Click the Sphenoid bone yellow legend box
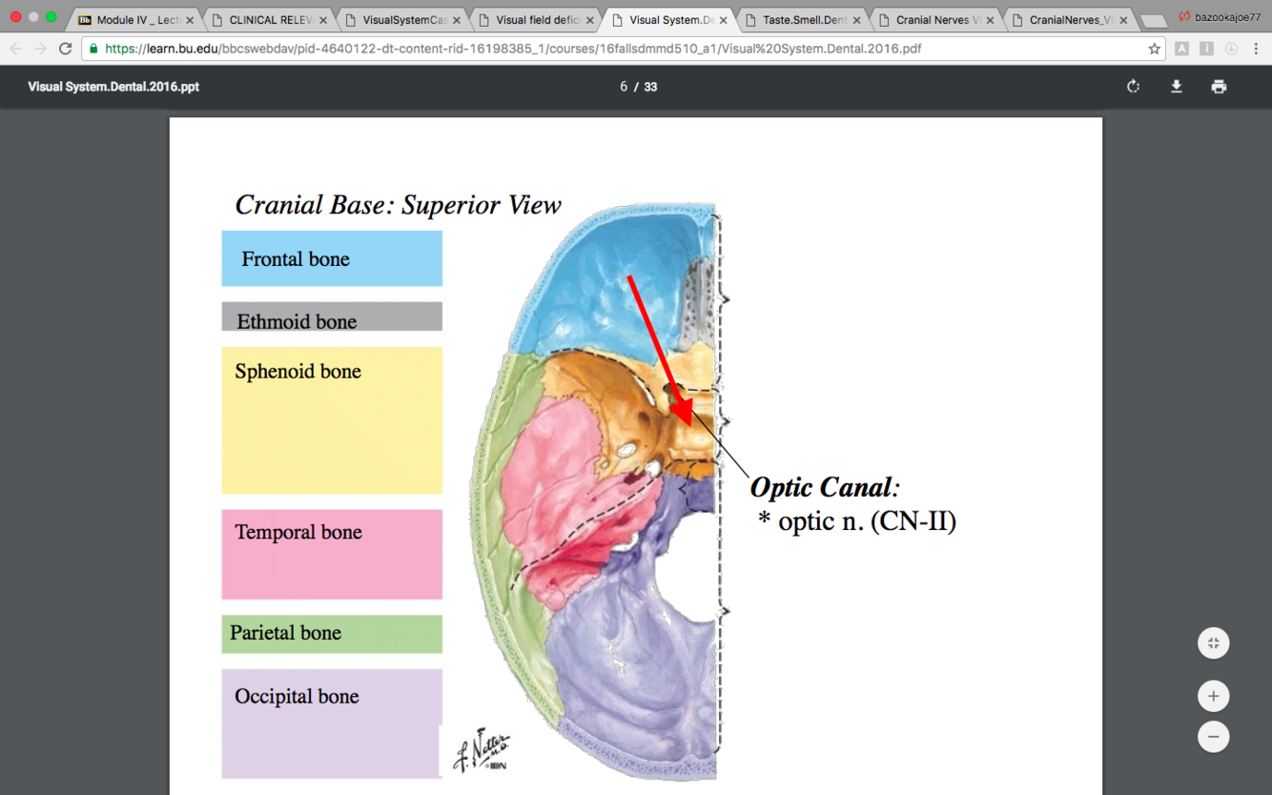This screenshot has height=795, width=1272. click(332, 420)
